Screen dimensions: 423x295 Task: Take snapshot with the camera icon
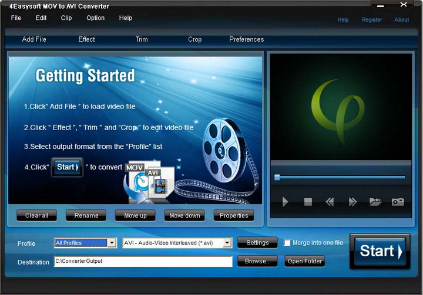(398, 202)
